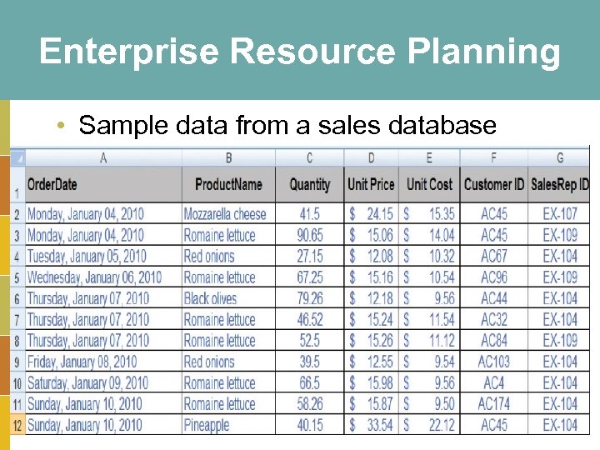Click the Black olives cell
This screenshot has width=600, height=450.
pos(211,298)
